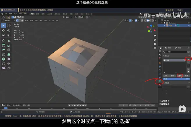Open viewport shading options dropdown arrow
Viewport: 192px width, 127px height.
pyautogui.click(x=155, y=21)
